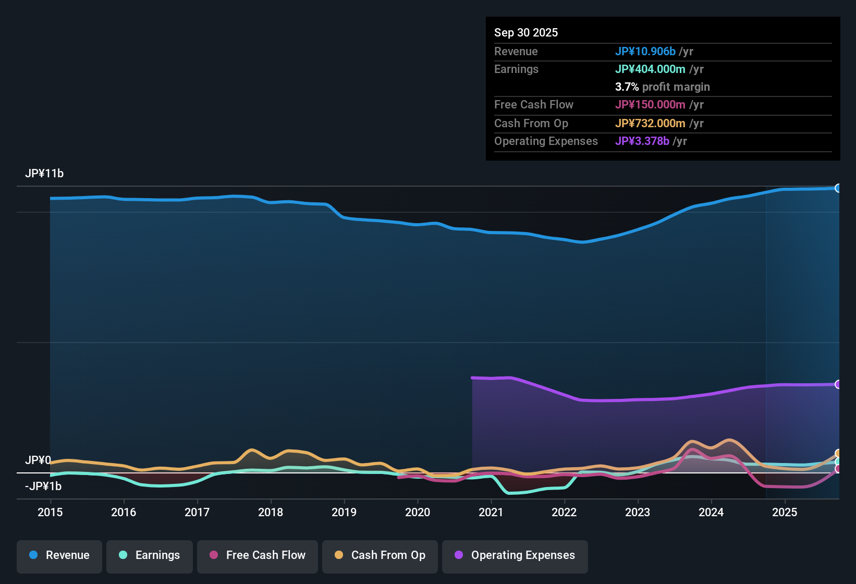Select the Operating Expenses purple dot icon
856x584 pixels.
[x=458, y=555]
